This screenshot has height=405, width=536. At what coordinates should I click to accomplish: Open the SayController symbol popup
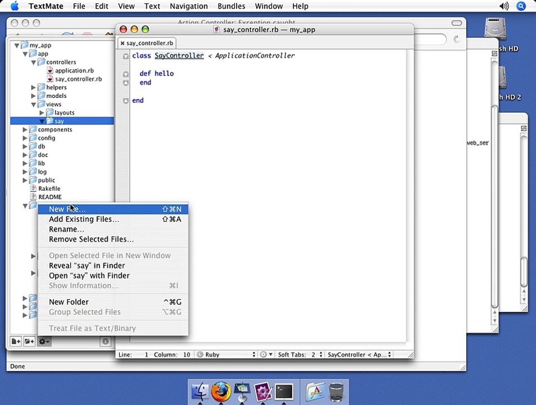click(359, 355)
